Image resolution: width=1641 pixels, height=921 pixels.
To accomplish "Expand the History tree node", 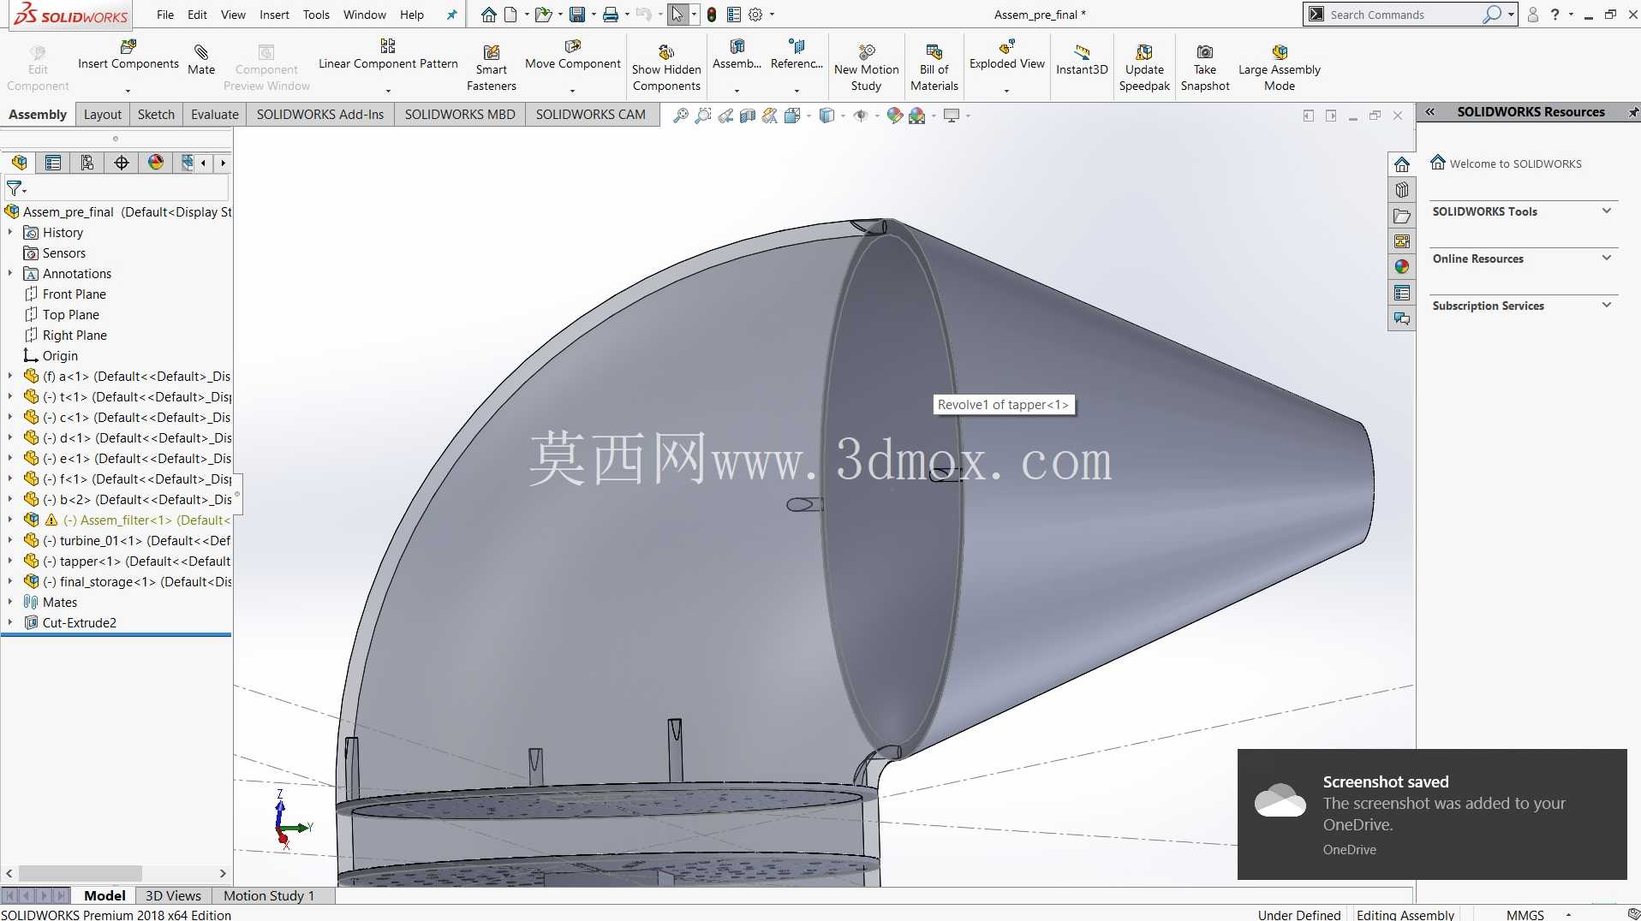I will click(x=10, y=232).
